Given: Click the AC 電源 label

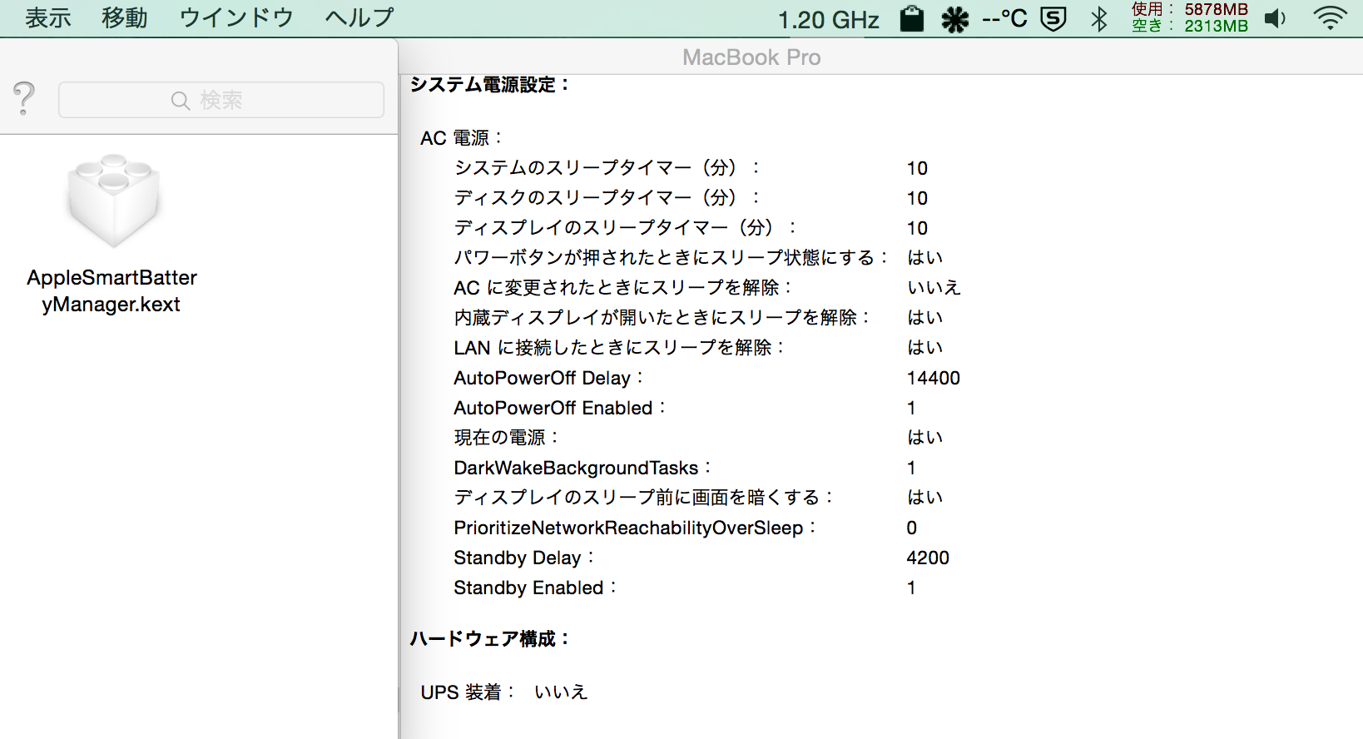Looking at the screenshot, I should coord(462,137).
